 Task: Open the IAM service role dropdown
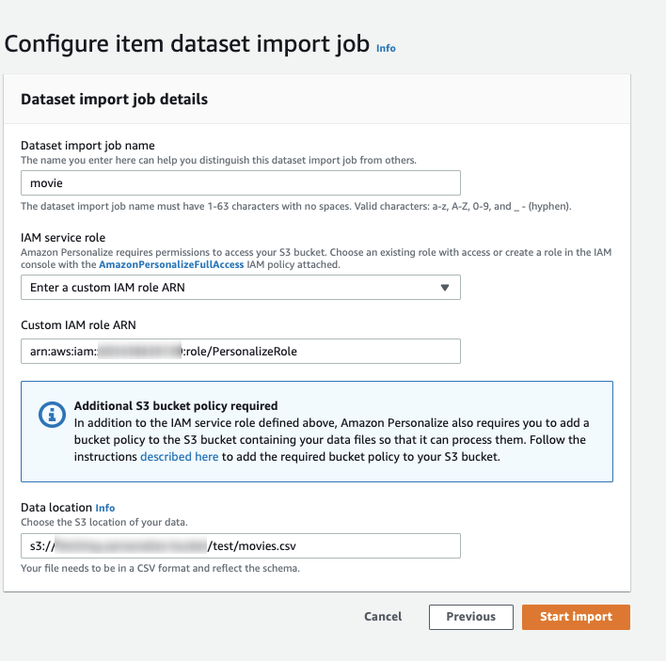tap(240, 288)
